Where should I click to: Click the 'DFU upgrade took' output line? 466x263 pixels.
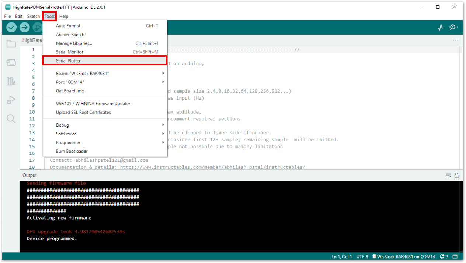[76, 232]
